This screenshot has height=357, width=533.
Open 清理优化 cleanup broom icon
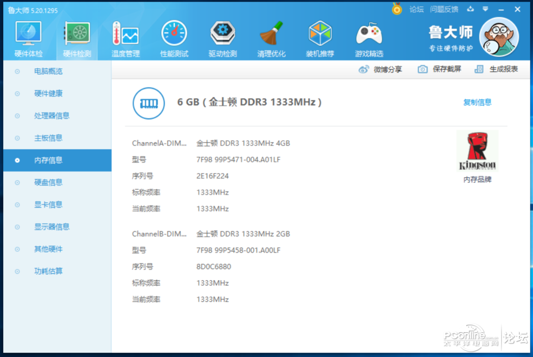click(x=271, y=39)
